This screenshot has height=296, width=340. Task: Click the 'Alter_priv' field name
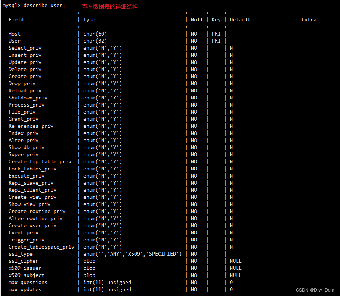point(24,141)
